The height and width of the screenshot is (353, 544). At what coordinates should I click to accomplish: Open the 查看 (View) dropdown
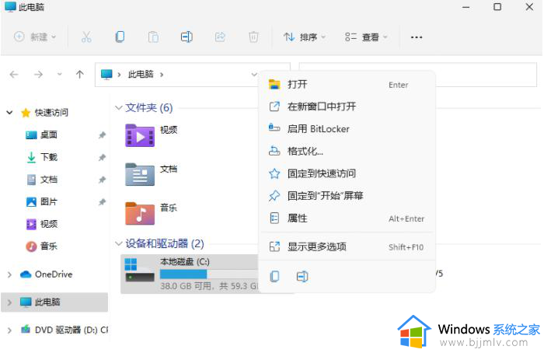pyautogui.click(x=366, y=37)
